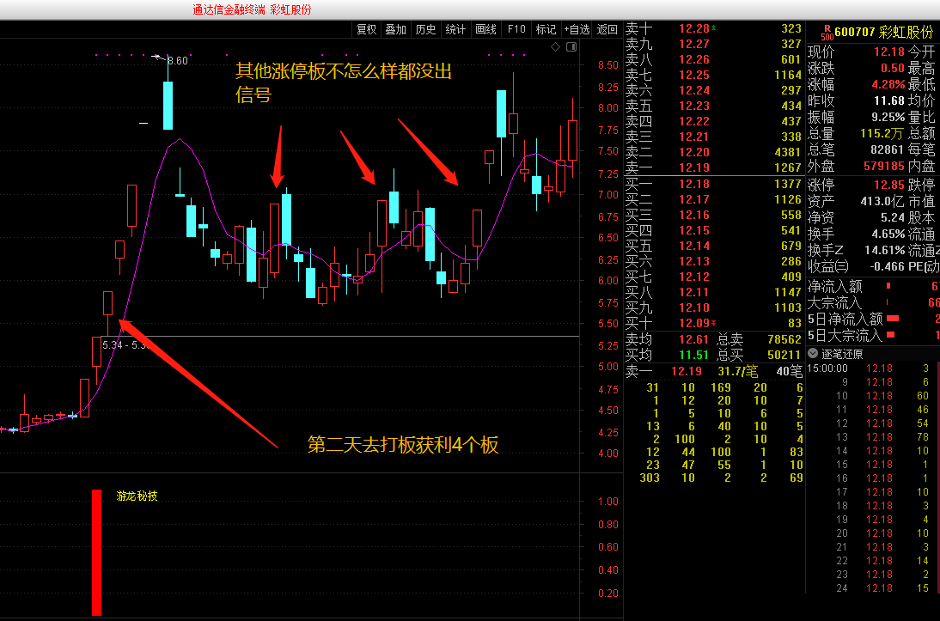Click green up arrow next to 卖十 price
940x621 pixels.
(713, 29)
